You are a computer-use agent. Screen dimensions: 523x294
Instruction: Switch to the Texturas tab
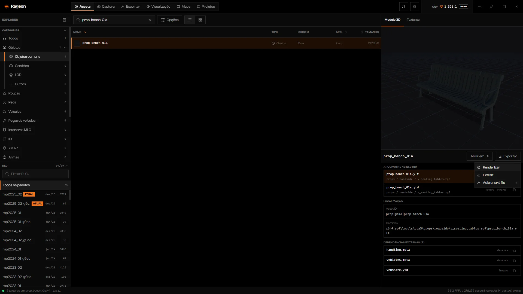(x=413, y=20)
